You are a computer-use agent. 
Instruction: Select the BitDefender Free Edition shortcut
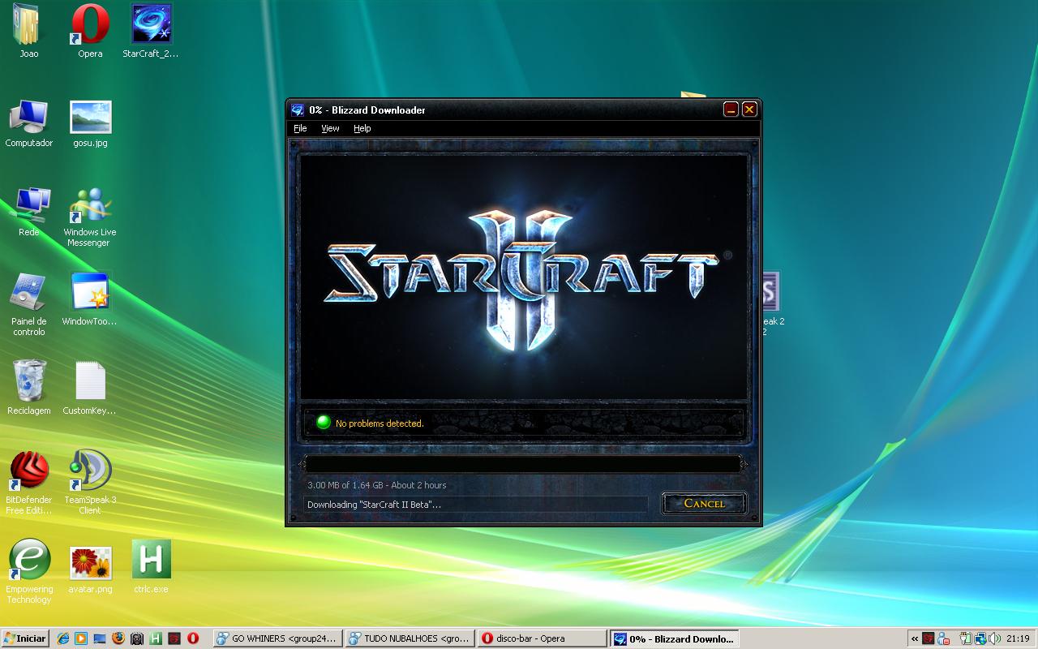point(29,484)
